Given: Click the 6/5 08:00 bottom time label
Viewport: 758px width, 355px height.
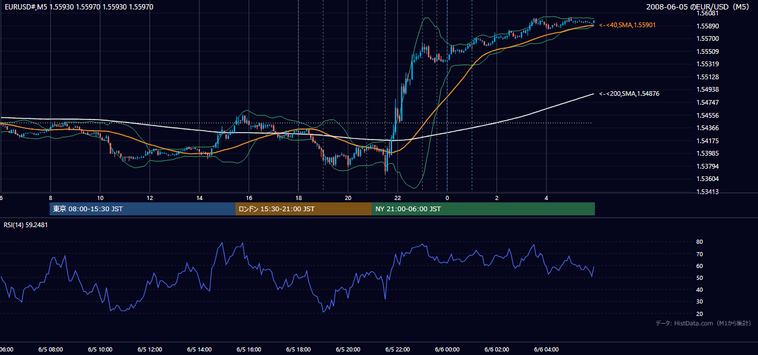Looking at the screenshot, I should click(x=50, y=350).
